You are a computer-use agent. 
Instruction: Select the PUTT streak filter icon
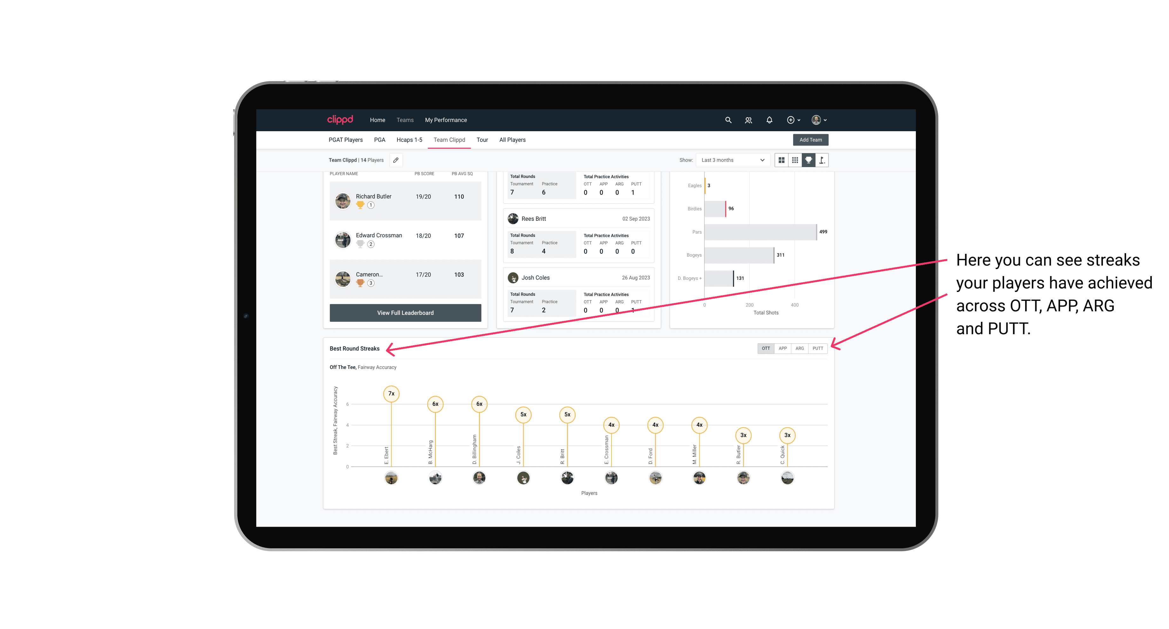(x=818, y=348)
